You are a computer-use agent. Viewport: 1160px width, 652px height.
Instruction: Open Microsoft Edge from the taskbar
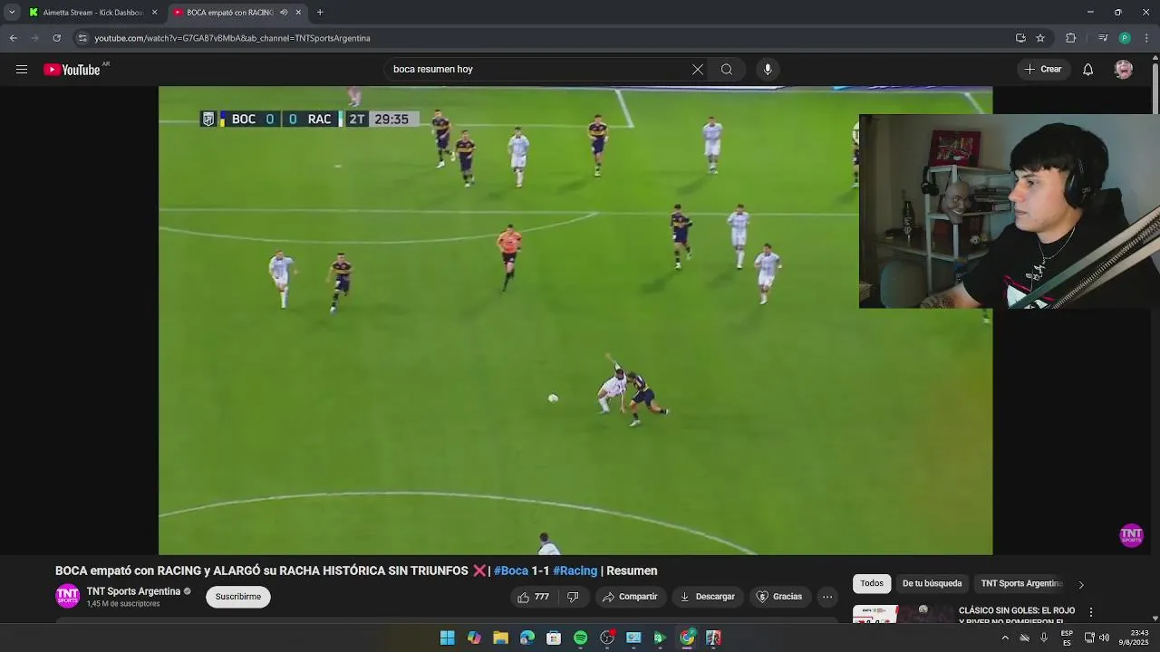pos(527,638)
